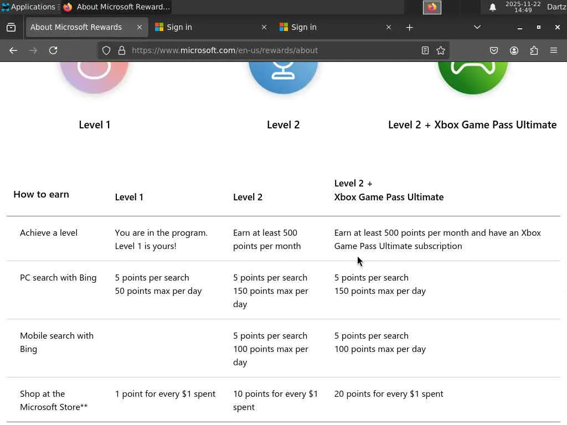Image resolution: width=567 pixels, height=425 pixels.
Task: Click the 'Level 2' column header in the table
Action: pos(248,198)
